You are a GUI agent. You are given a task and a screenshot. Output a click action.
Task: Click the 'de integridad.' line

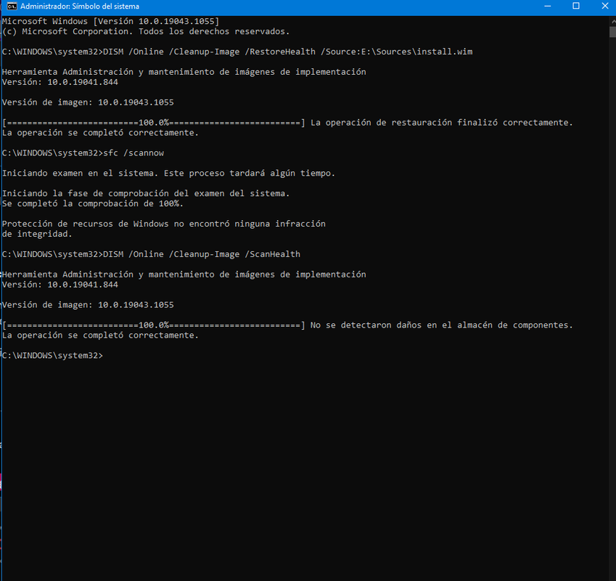coord(37,234)
